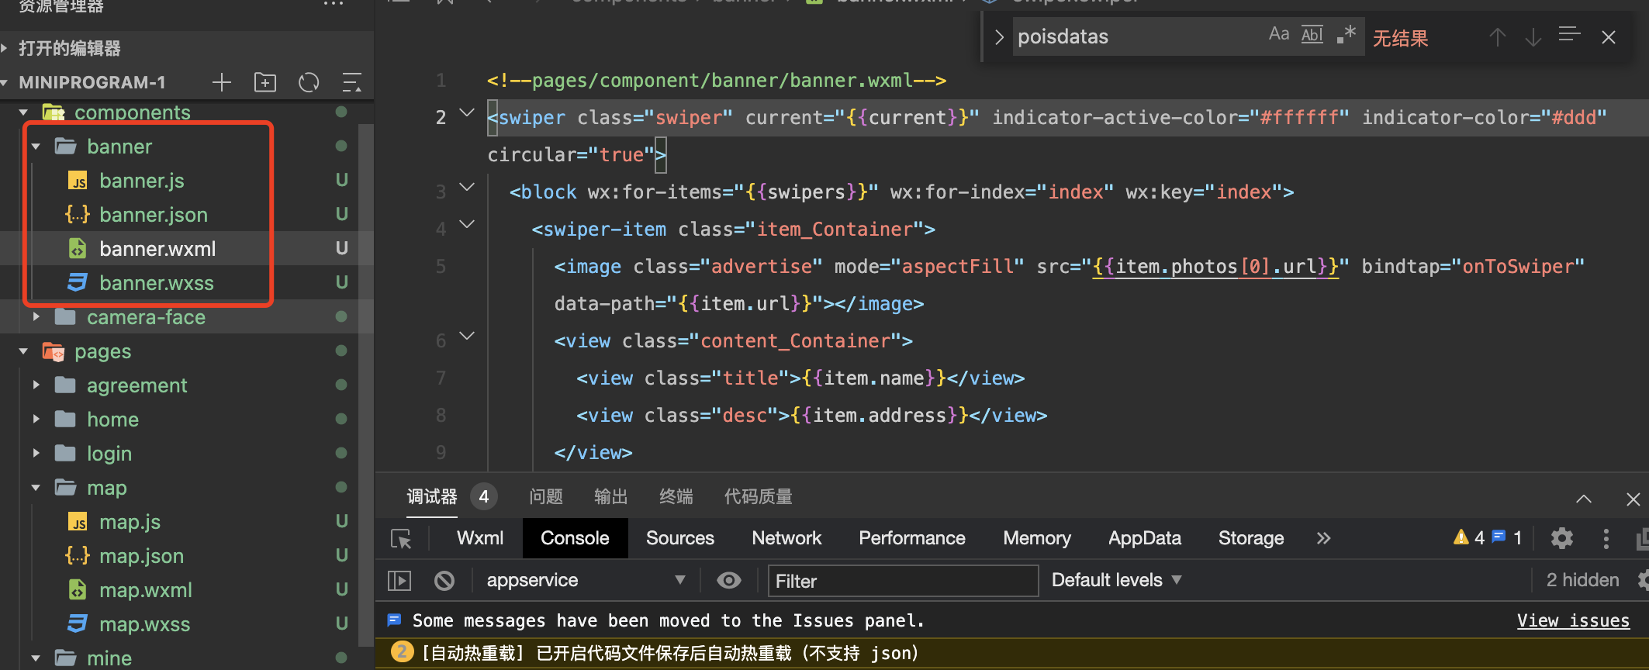The height and width of the screenshot is (670, 1649).
Task: Fold the swiper-item tag at line 4
Action: [467, 225]
